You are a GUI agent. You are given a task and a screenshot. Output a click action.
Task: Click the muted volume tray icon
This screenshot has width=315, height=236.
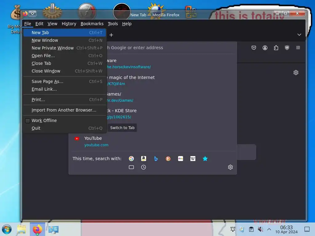click(260, 229)
